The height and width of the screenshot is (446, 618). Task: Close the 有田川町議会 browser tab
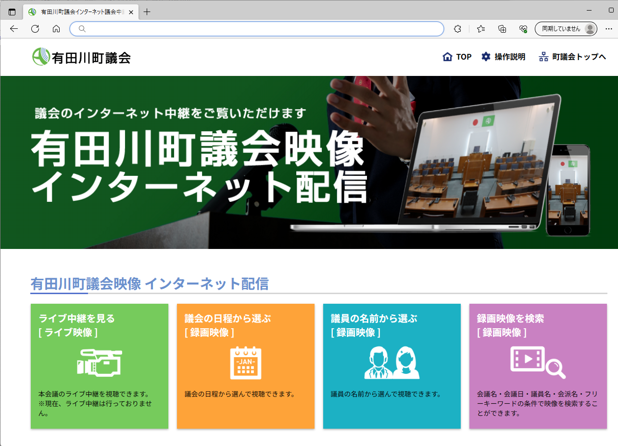(x=131, y=12)
